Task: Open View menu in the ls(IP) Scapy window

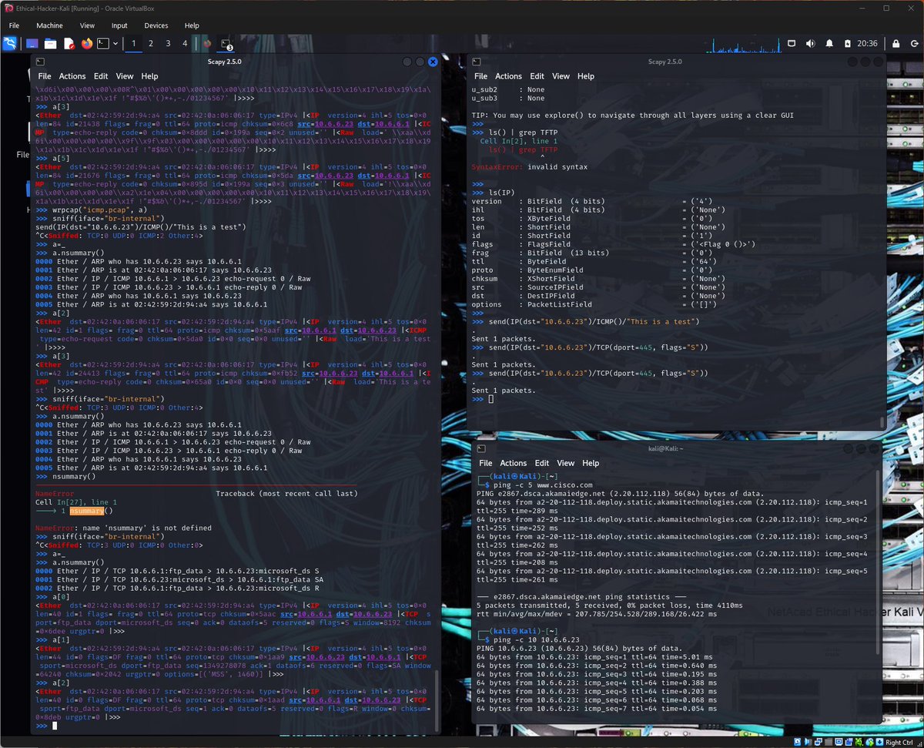Action: pyautogui.click(x=561, y=76)
